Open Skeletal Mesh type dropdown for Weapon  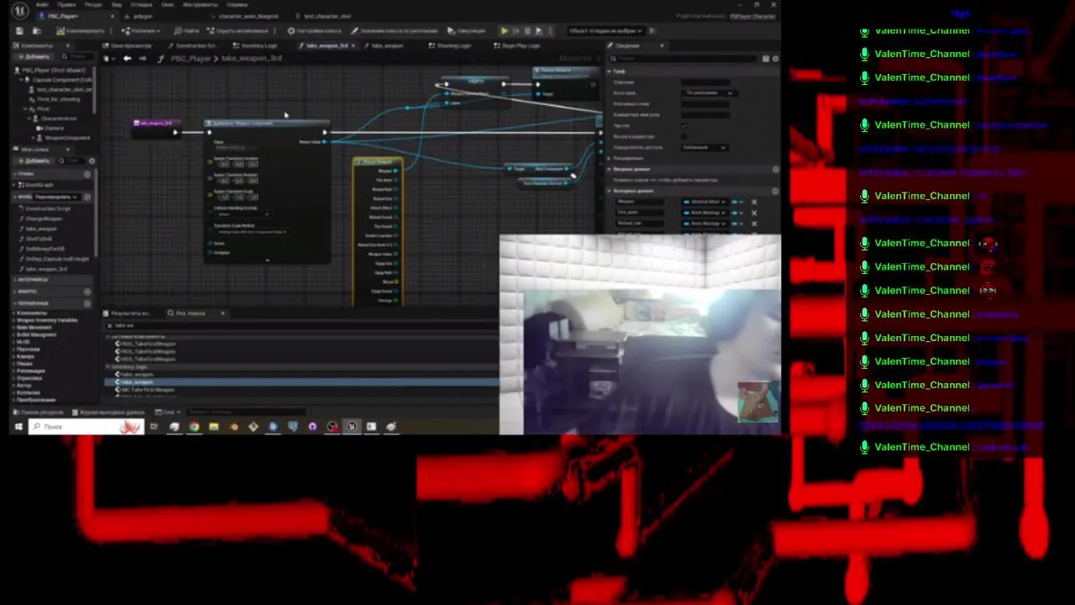(x=705, y=202)
